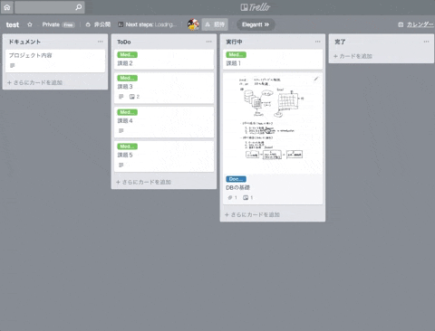Open menu for ドキュメント list
Viewport: 435px width, 331px height.
point(101,42)
